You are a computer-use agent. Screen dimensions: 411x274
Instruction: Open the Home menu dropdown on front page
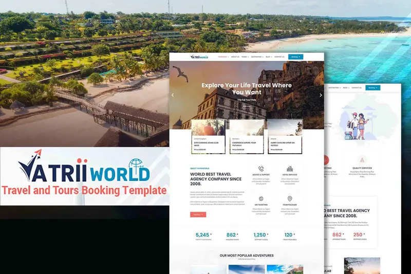(223, 57)
